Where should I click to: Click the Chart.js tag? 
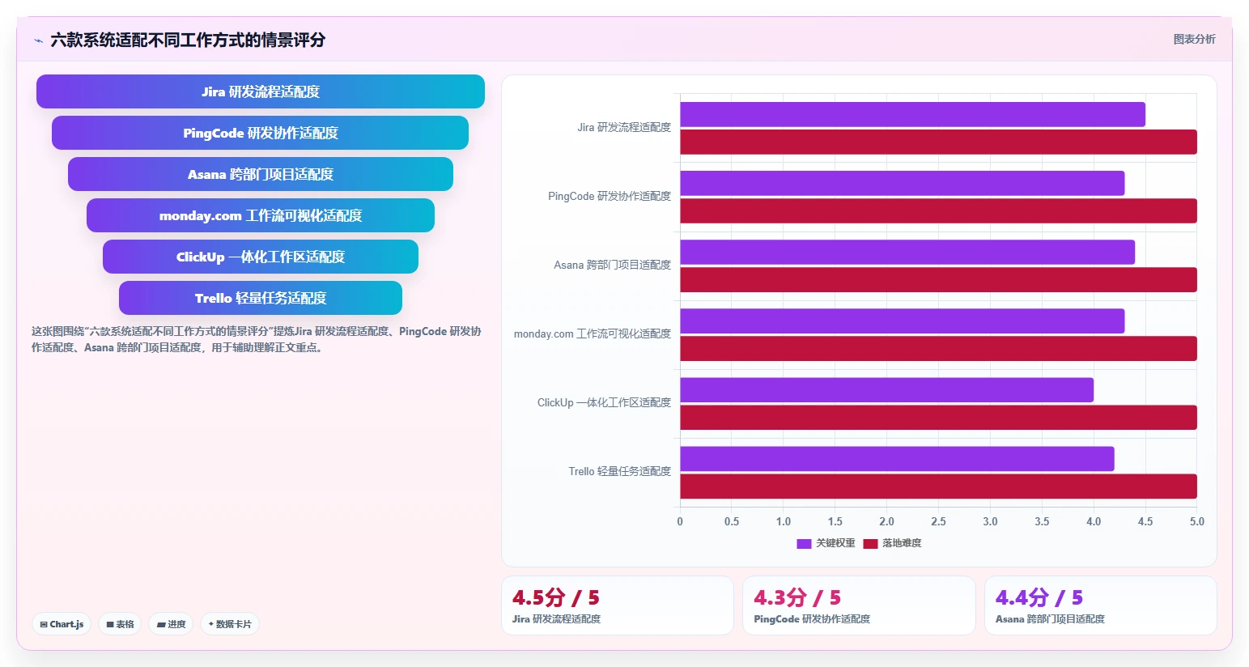[x=62, y=624]
